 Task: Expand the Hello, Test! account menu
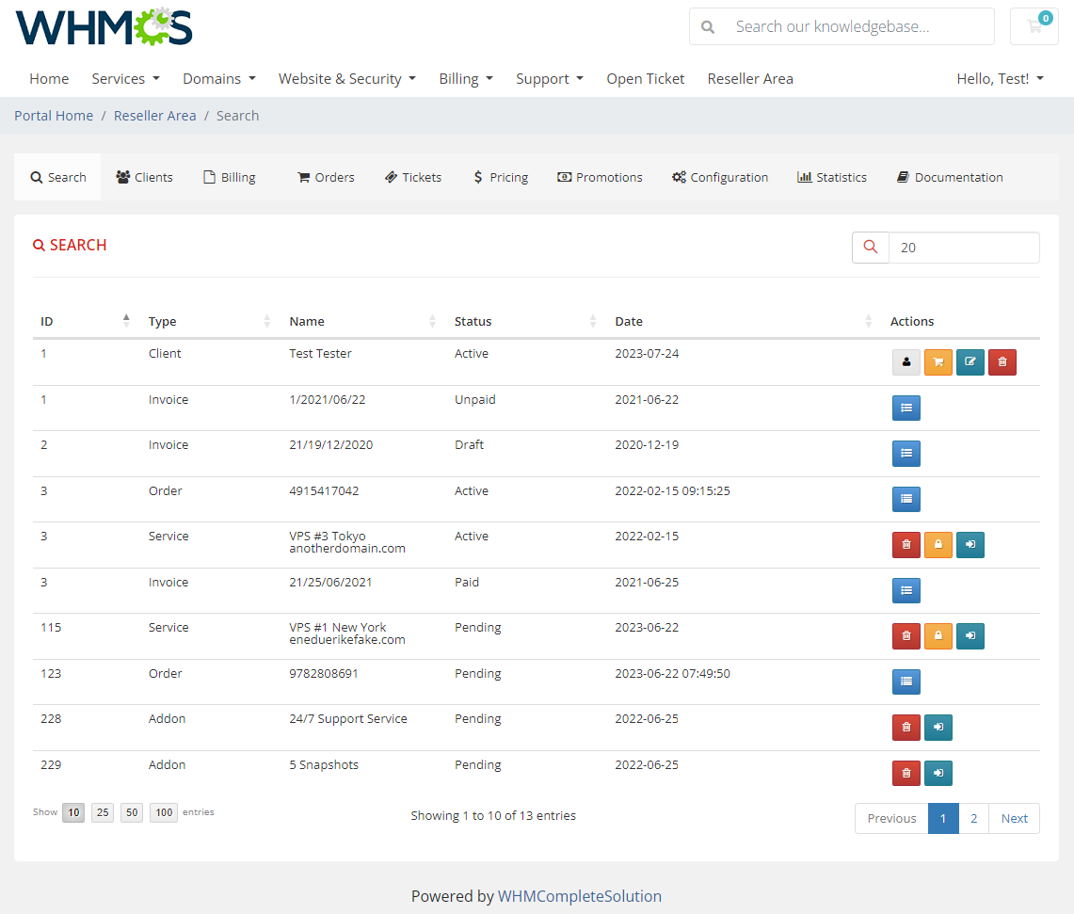coord(1000,78)
